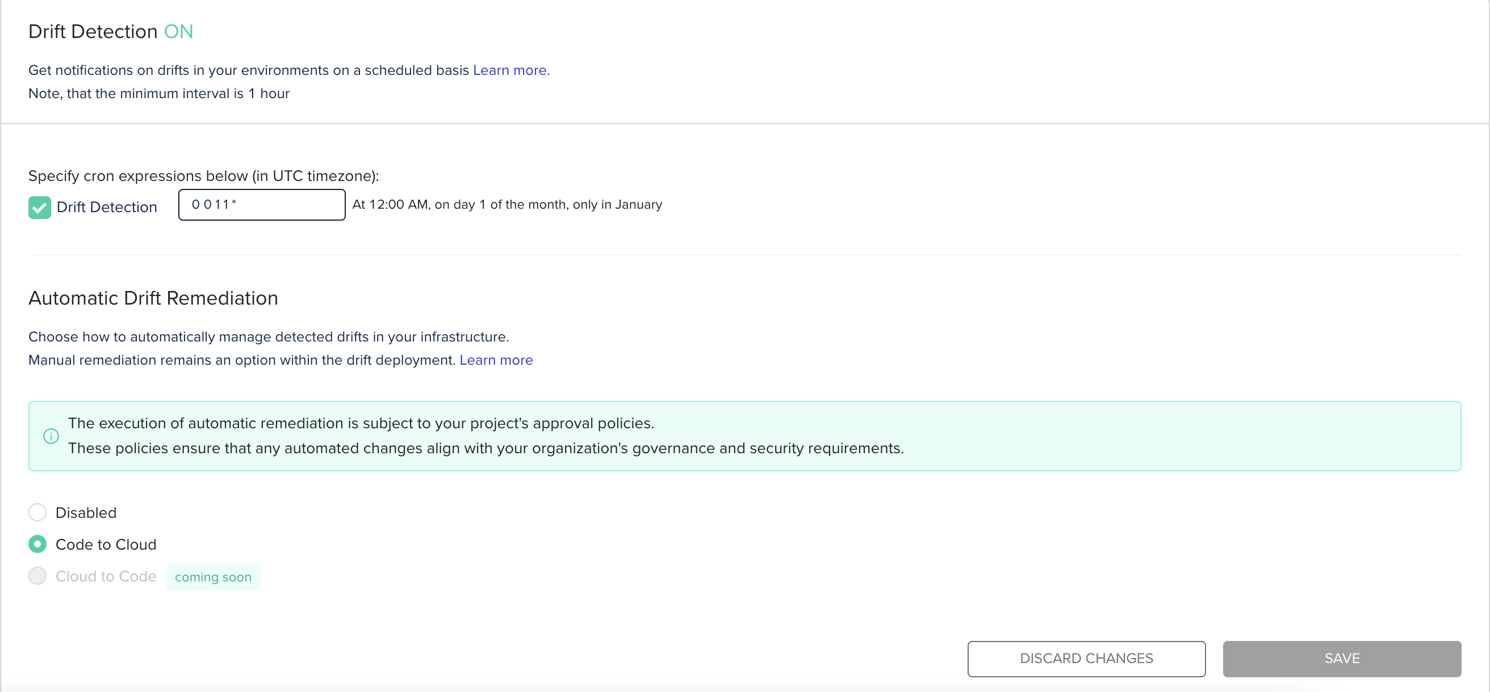Click the Code to Cloud label text

(x=106, y=544)
